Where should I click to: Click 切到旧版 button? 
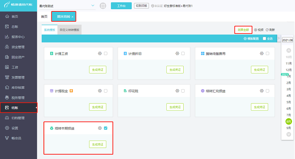(142, 6)
